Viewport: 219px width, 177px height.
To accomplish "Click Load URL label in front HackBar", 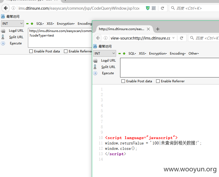I will [x=108, y=61].
